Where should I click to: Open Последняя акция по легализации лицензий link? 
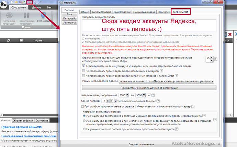[x=29, y=136]
